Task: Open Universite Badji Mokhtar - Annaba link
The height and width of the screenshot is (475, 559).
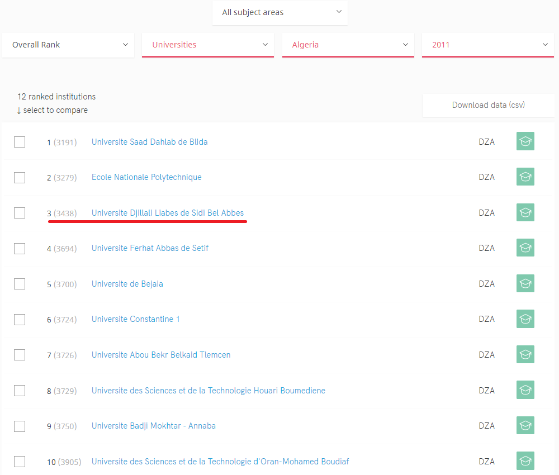Action: (154, 426)
